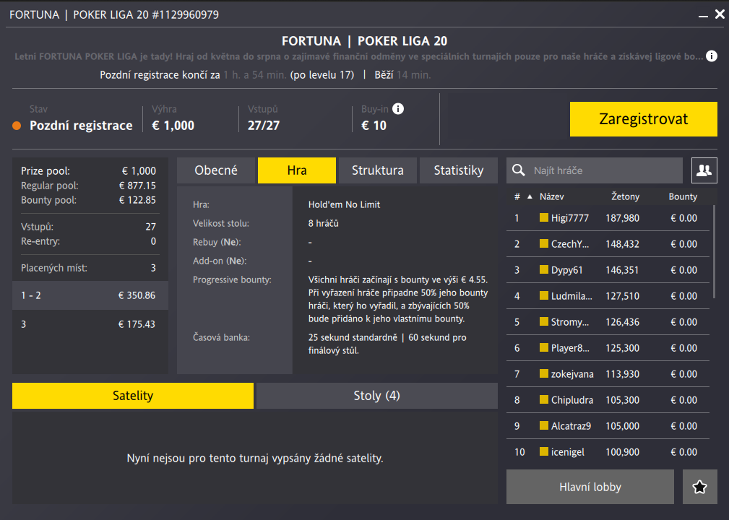Sort players by Žetony column
The width and height of the screenshot is (729, 520).
coord(626,196)
